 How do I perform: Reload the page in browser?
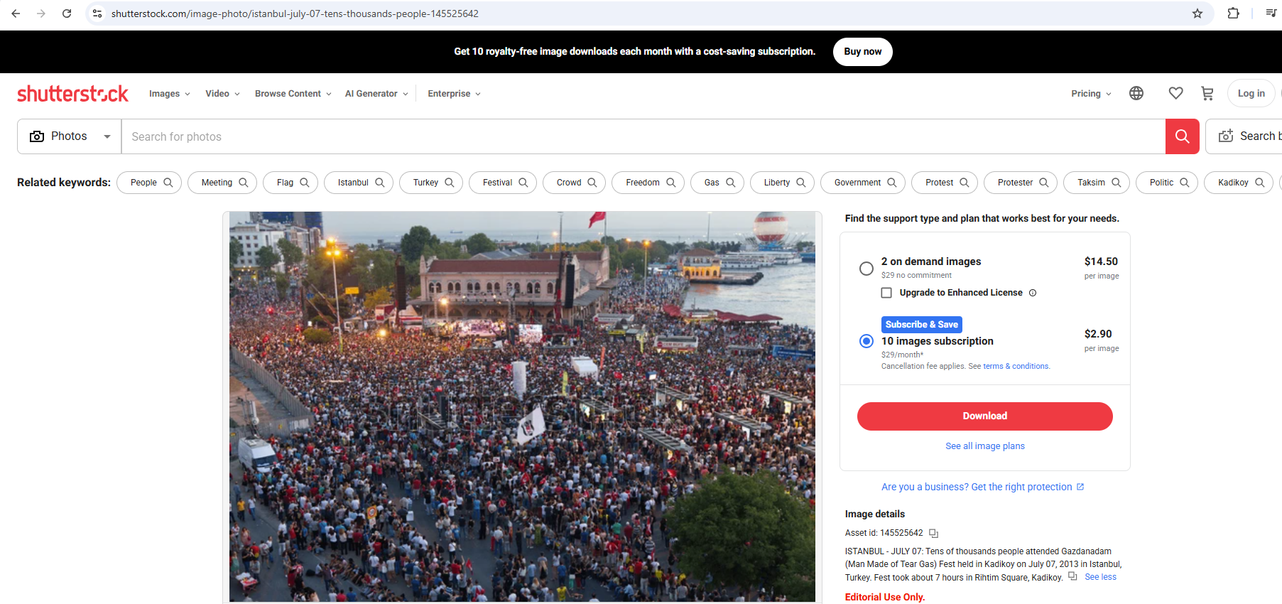pyautogui.click(x=67, y=14)
